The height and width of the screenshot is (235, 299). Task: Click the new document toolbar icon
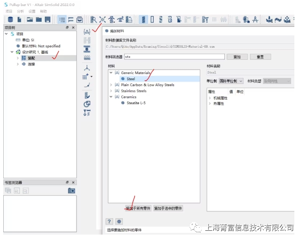19,19
